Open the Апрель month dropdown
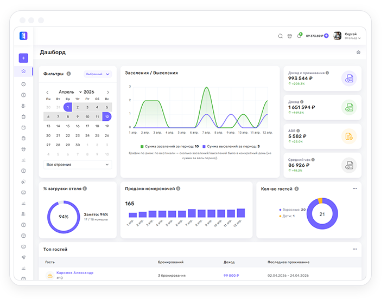387x300 pixels. pos(70,92)
